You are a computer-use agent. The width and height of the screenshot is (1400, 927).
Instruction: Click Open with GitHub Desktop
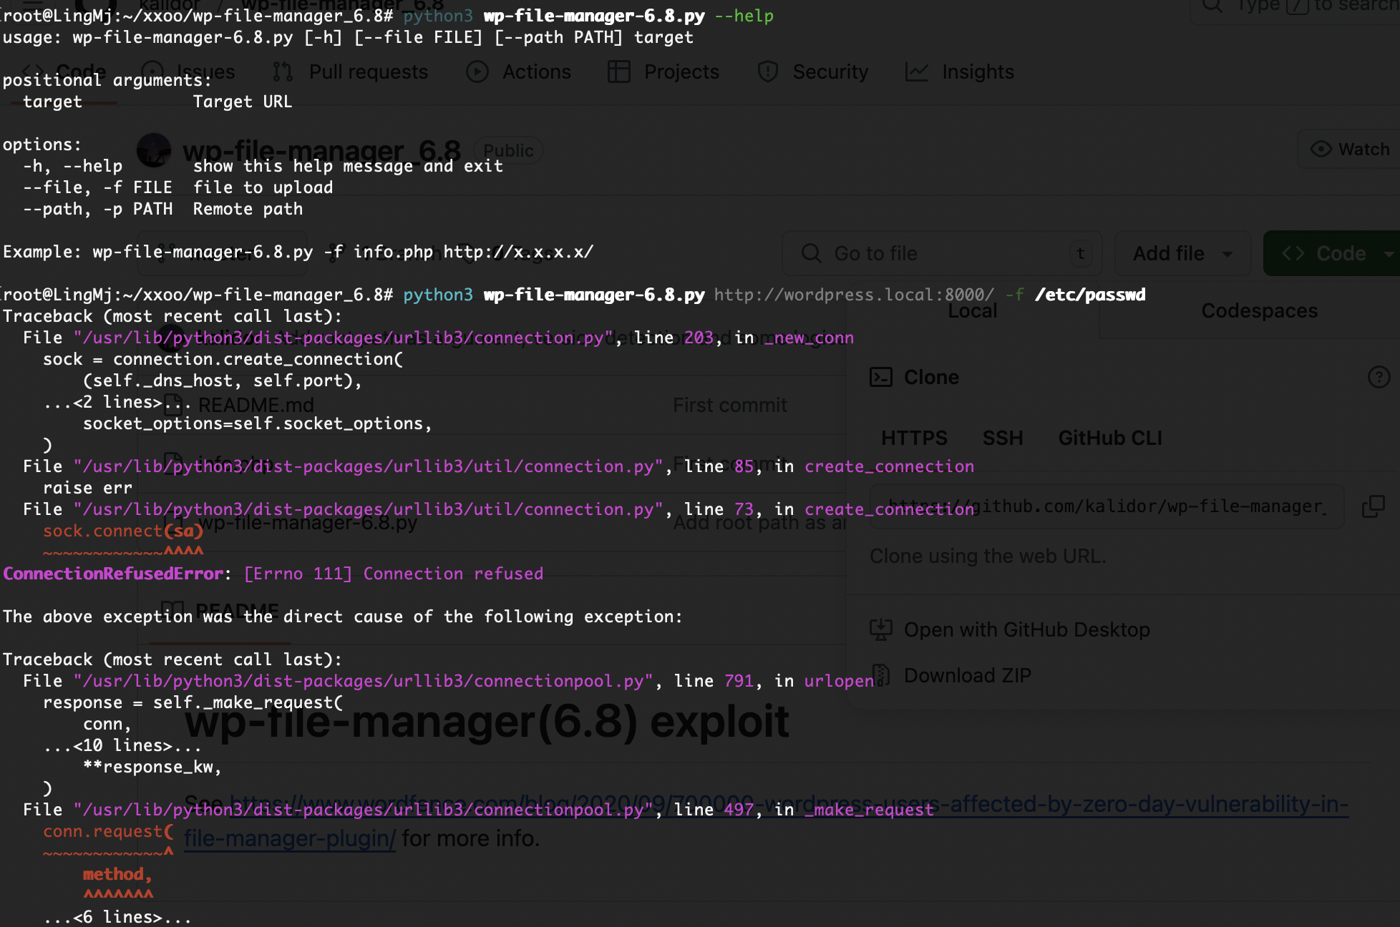(x=1026, y=629)
